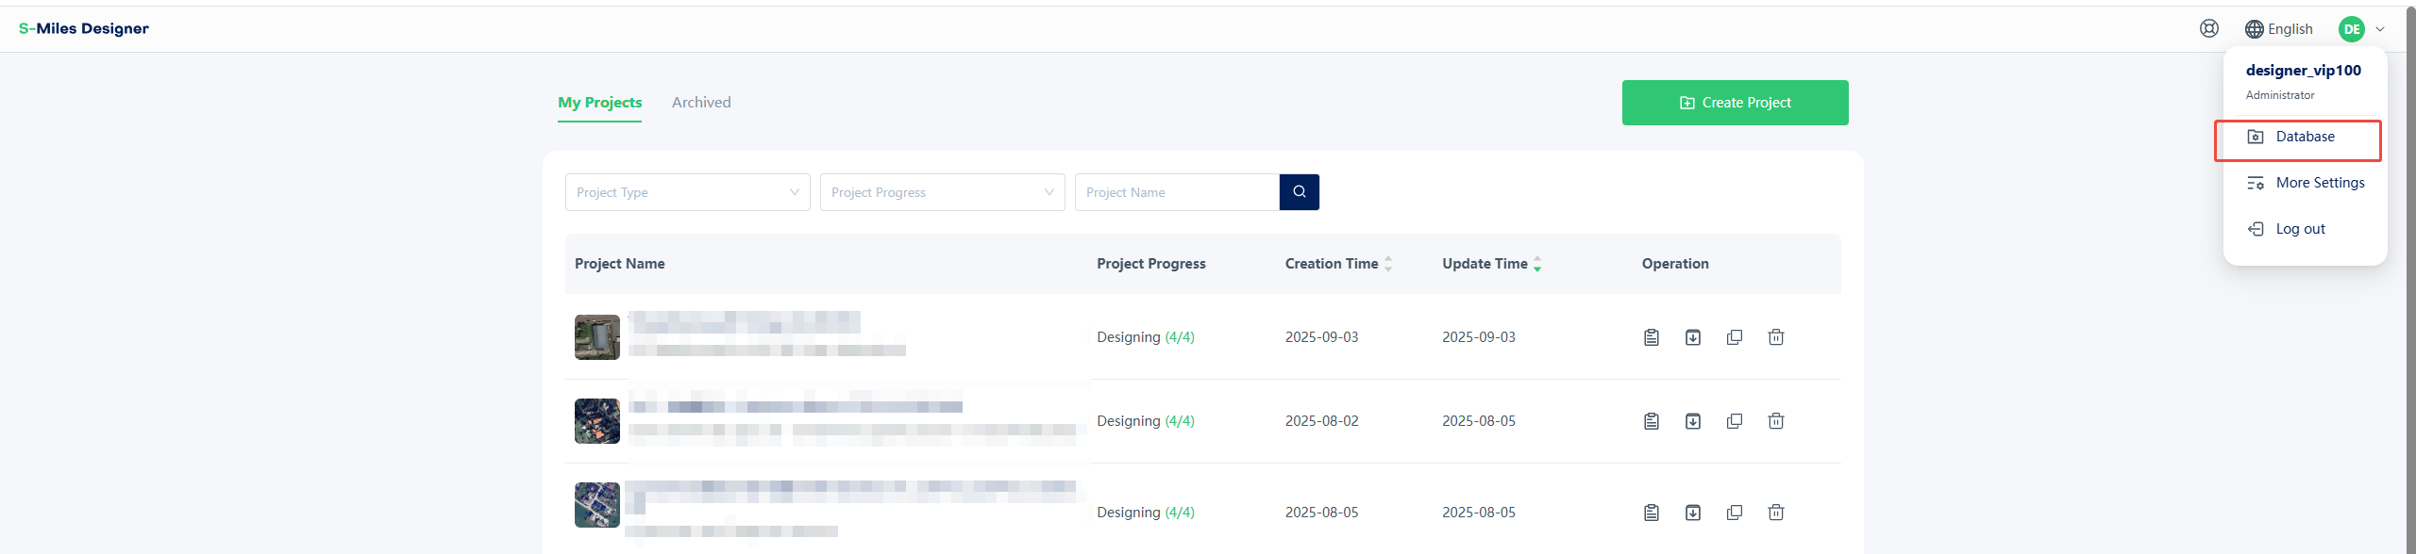Open More Settings from the user menu

tap(2306, 183)
